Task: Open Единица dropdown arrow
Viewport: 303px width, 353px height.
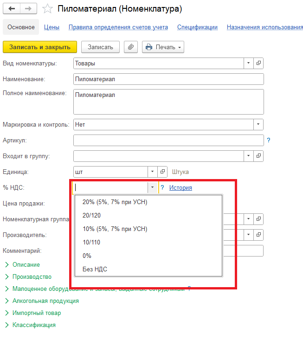Action: [x=153, y=172]
